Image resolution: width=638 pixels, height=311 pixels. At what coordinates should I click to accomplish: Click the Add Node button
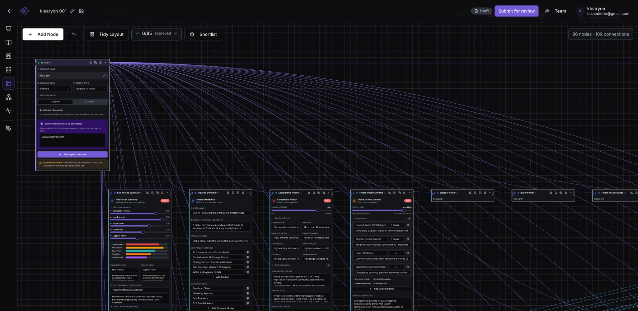(43, 34)
